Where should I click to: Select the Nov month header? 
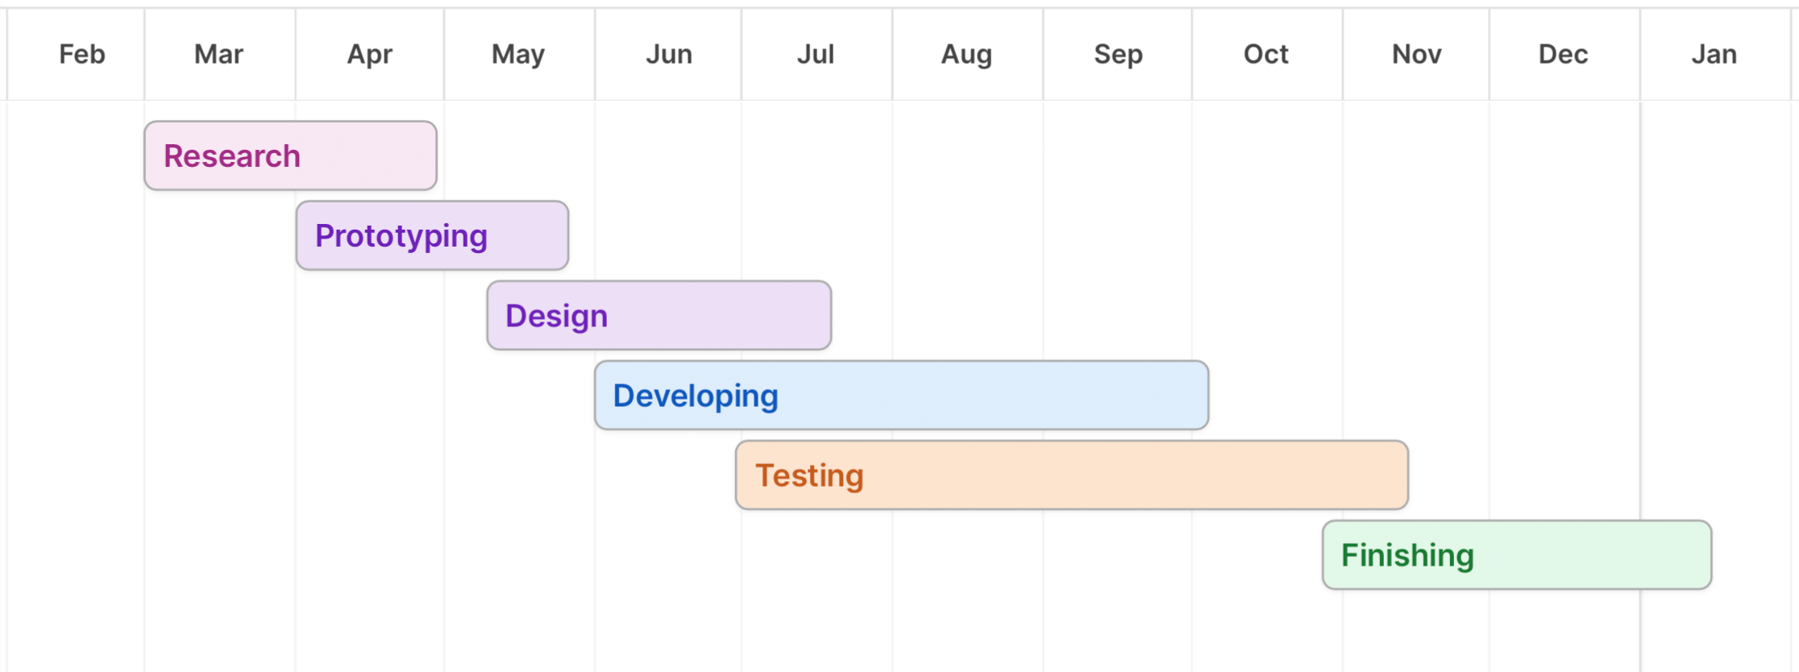tap(1416, 55)
